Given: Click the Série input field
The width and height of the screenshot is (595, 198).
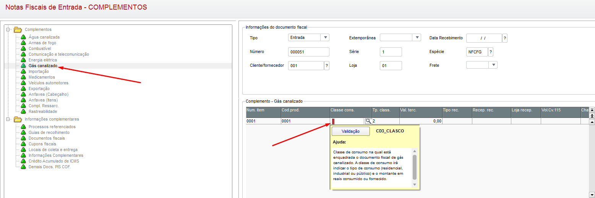Looking at the screenshot, I should tap(391, 52).
